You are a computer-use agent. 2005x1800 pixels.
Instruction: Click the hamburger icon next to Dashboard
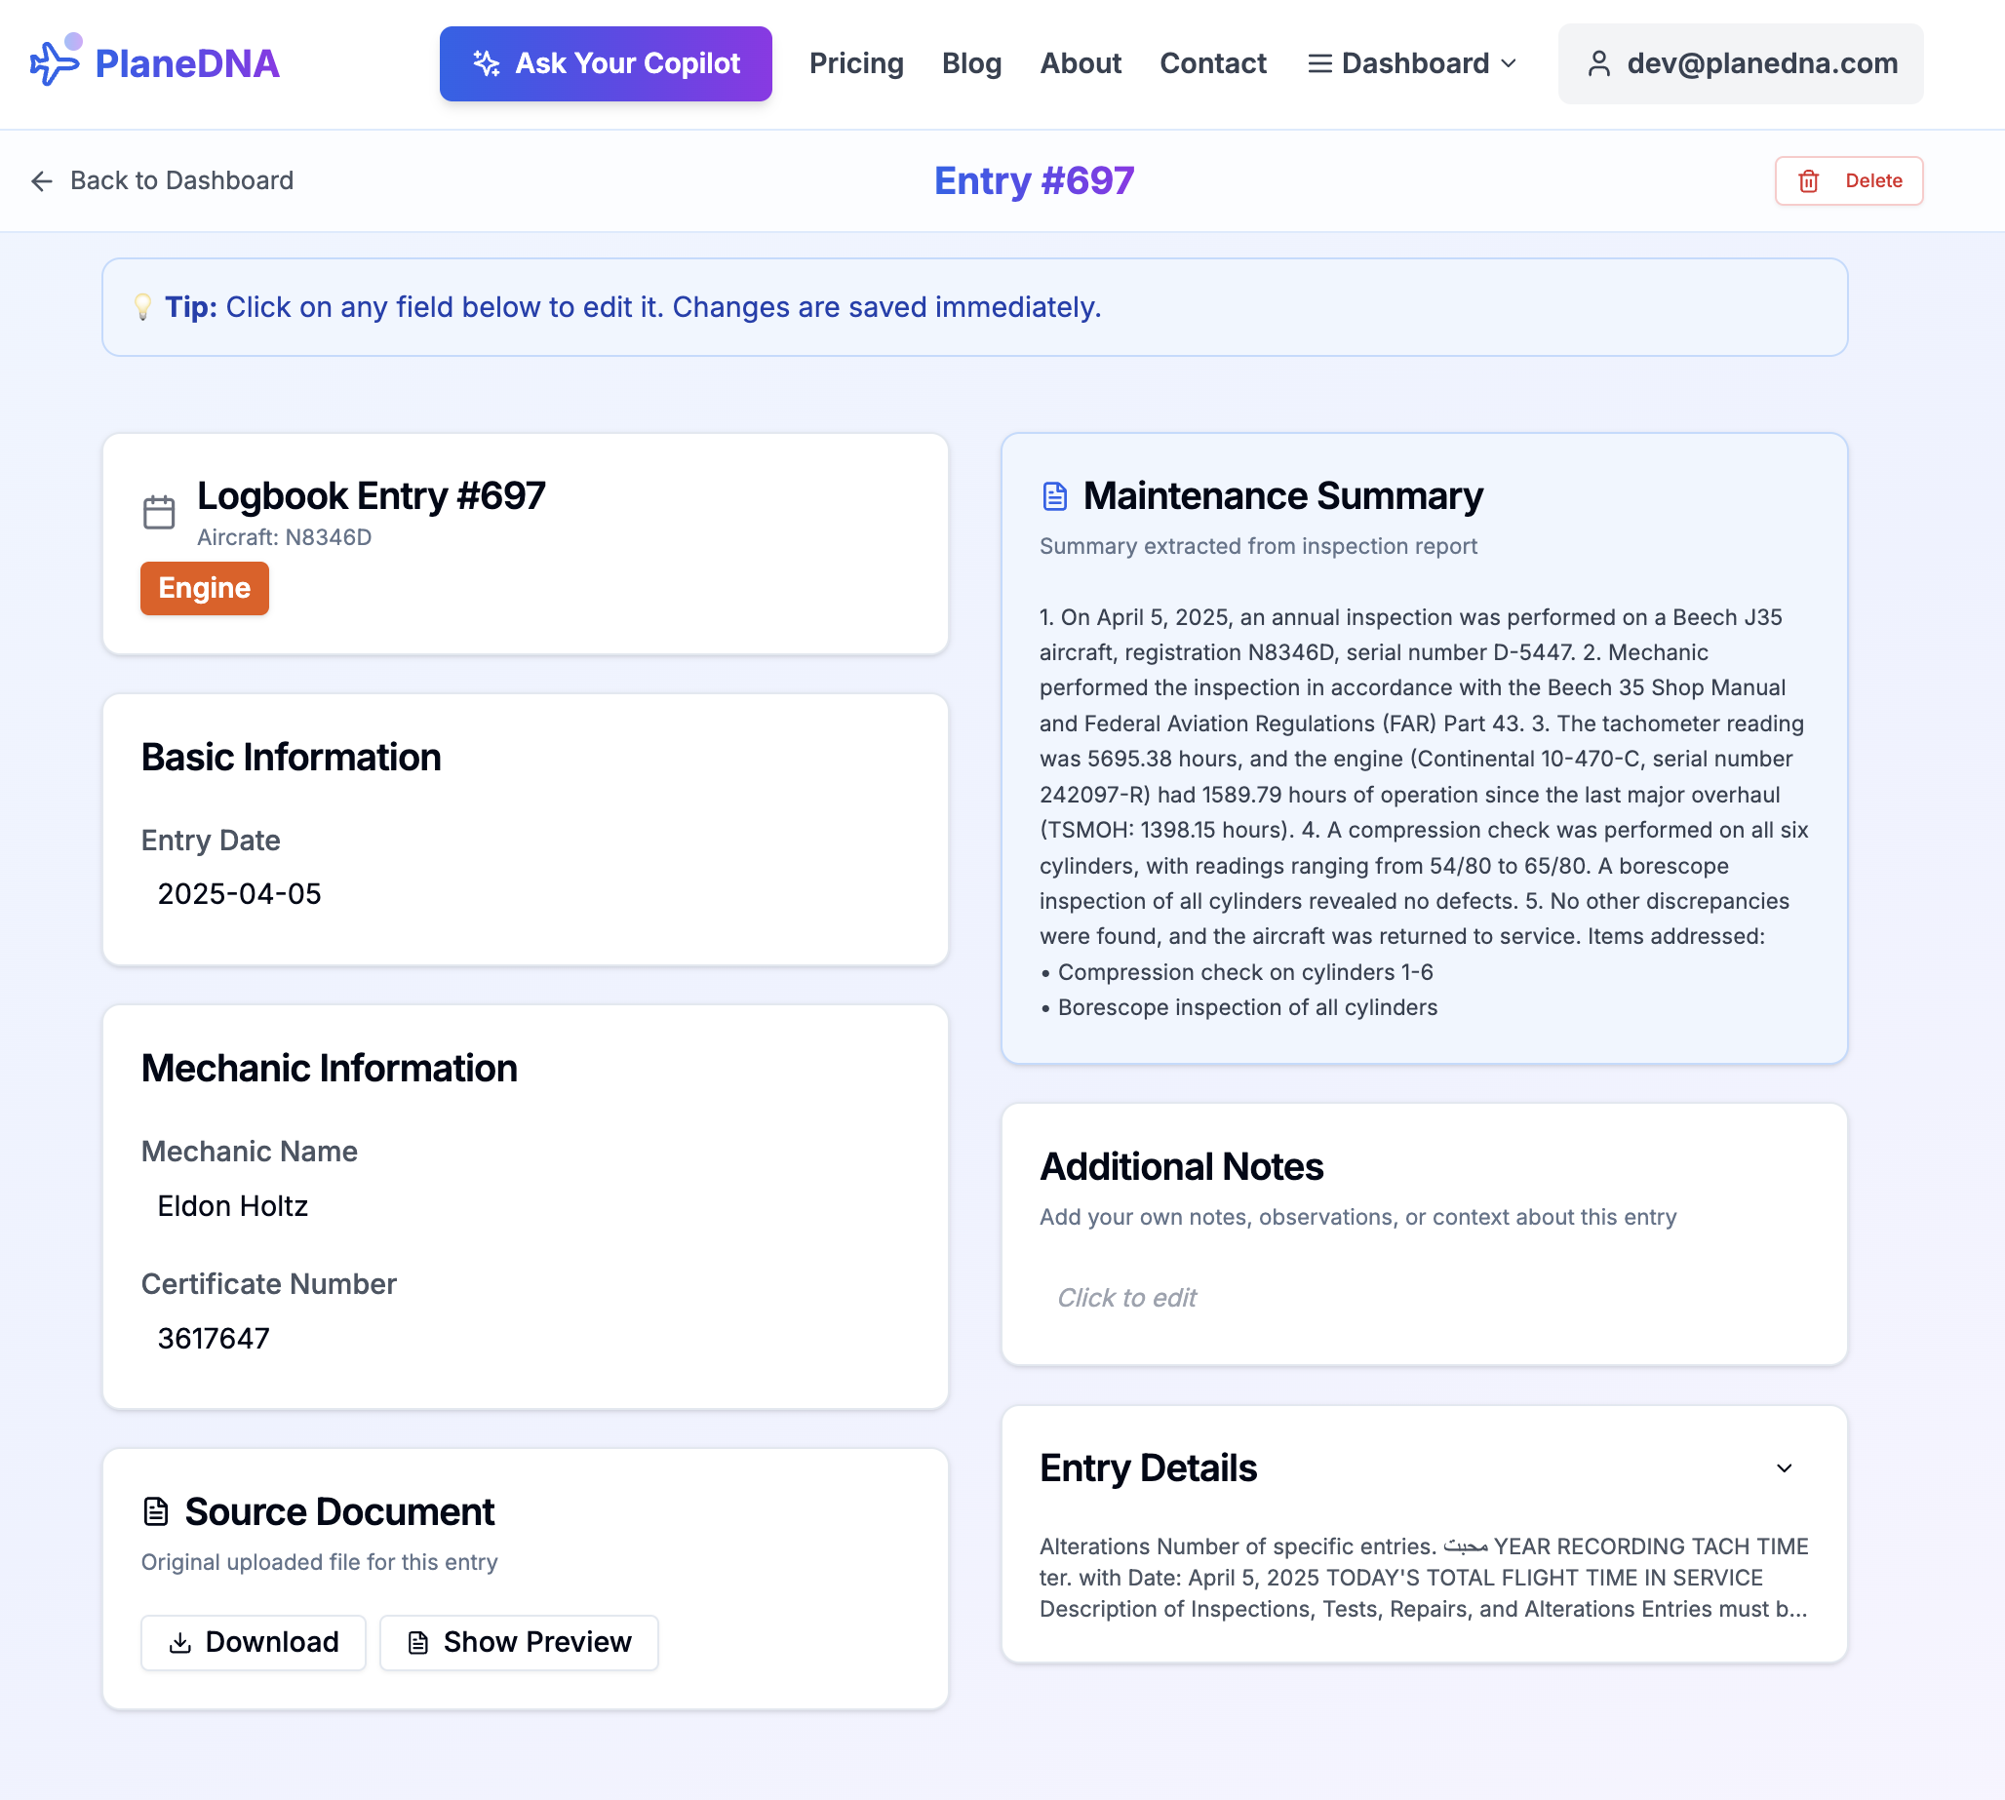[1319, 63]
